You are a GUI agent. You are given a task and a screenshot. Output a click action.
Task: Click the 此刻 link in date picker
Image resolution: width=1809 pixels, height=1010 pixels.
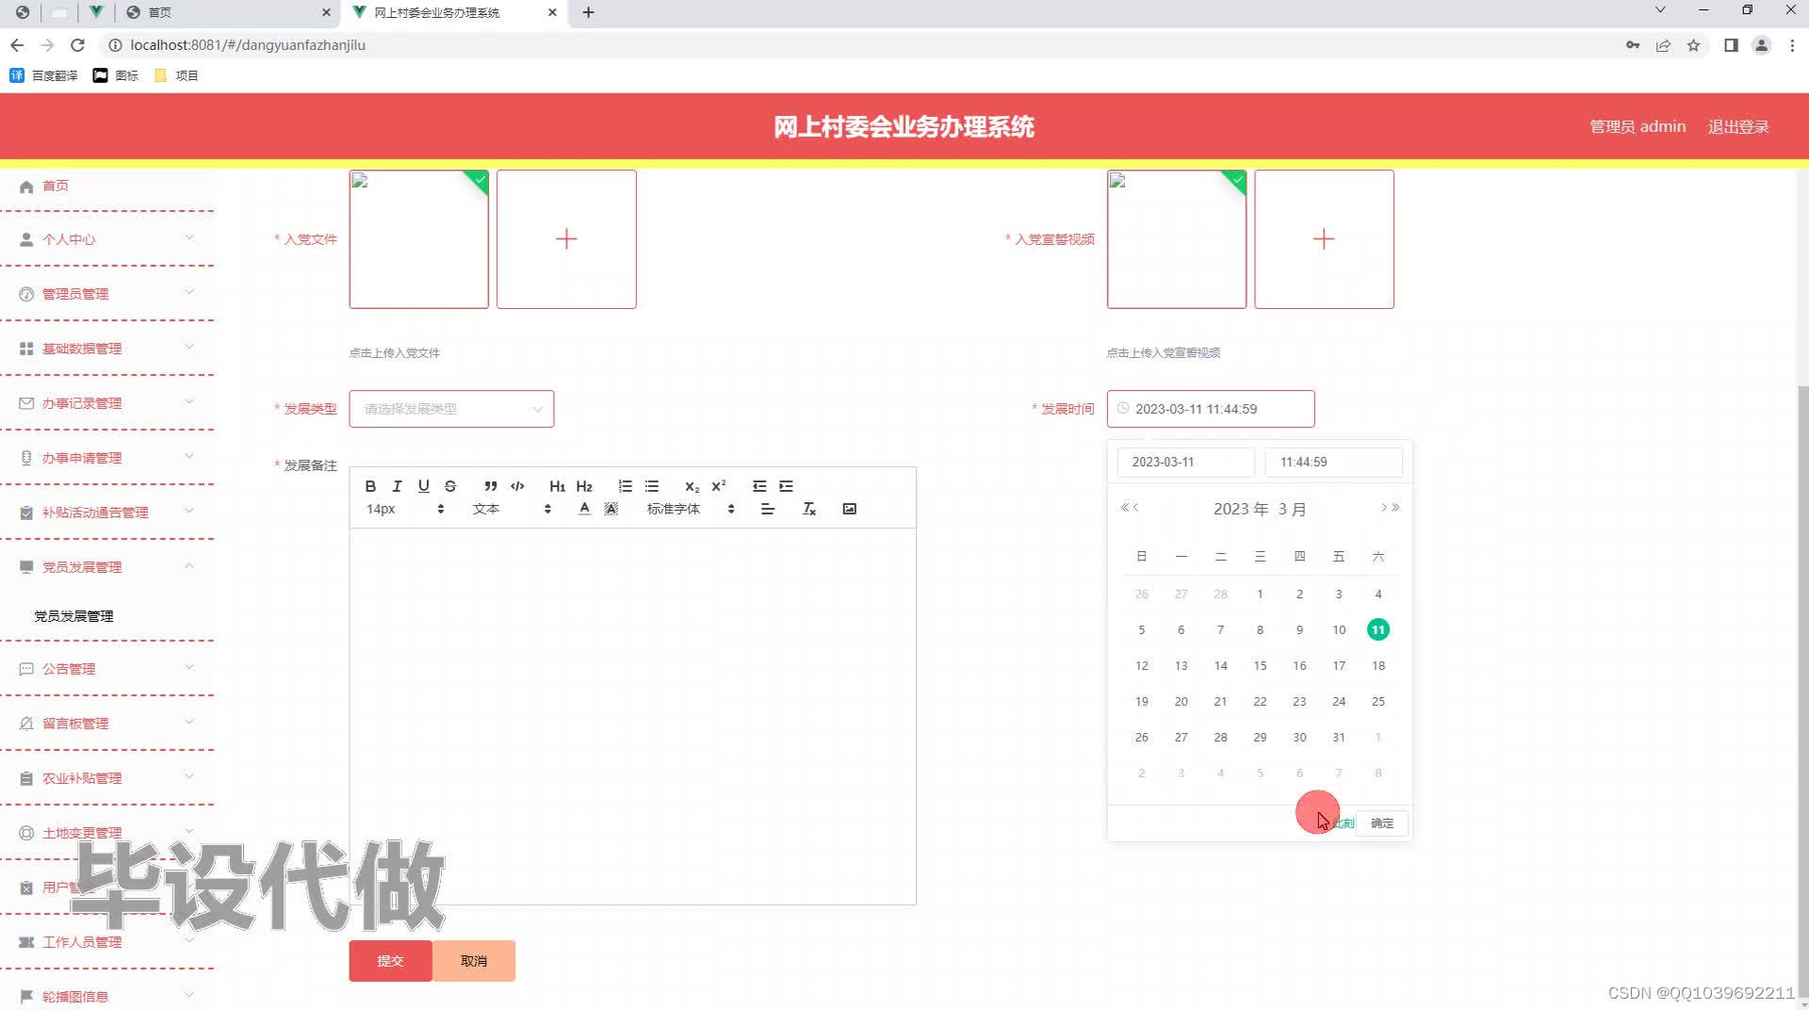(x=1343, y=823)
